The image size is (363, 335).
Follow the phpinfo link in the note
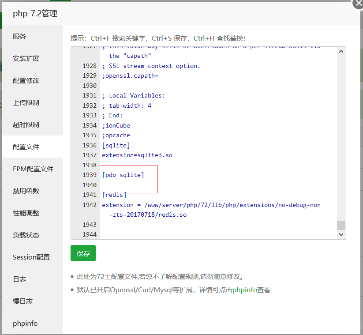pos(244,290)
